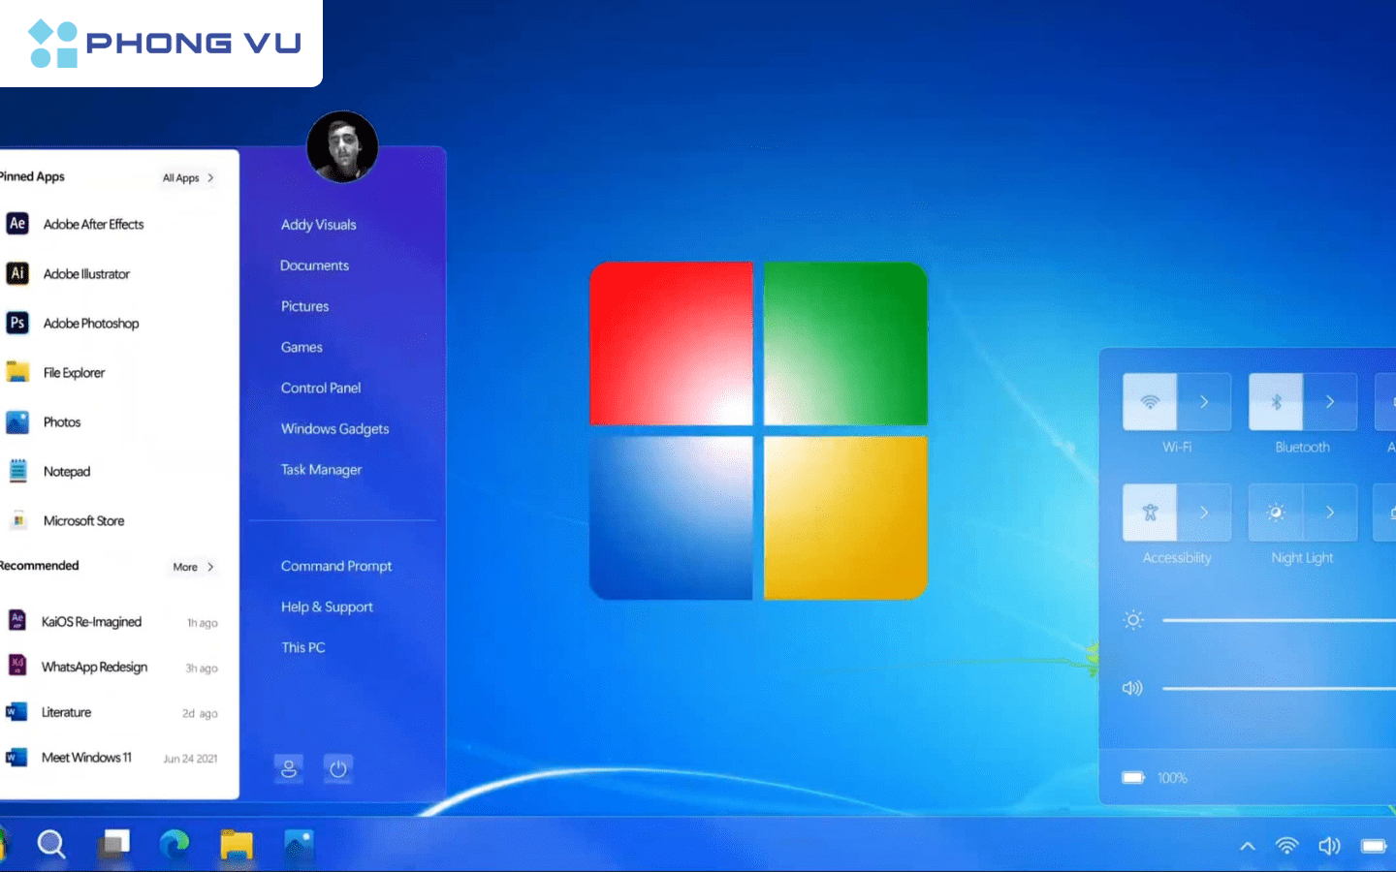Click the user account icon in Start menu
The height and width of the screenshot is (872, 1396).
point(289,769)
